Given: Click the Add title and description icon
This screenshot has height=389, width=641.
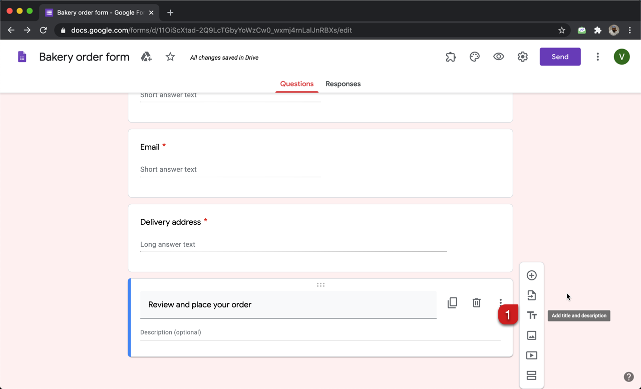Looking at the screenshot, I should (531, 315).
